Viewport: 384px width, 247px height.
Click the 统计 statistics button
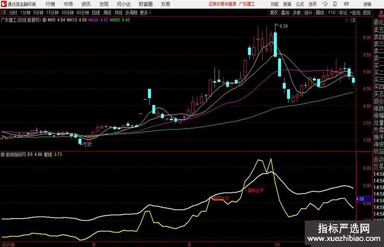pos(308,13)
